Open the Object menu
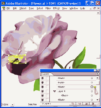Screen dimensions: 101x108 [x=23, y=8]
